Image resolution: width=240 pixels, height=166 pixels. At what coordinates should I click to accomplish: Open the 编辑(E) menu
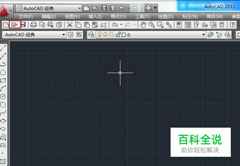tap(49, 17)
